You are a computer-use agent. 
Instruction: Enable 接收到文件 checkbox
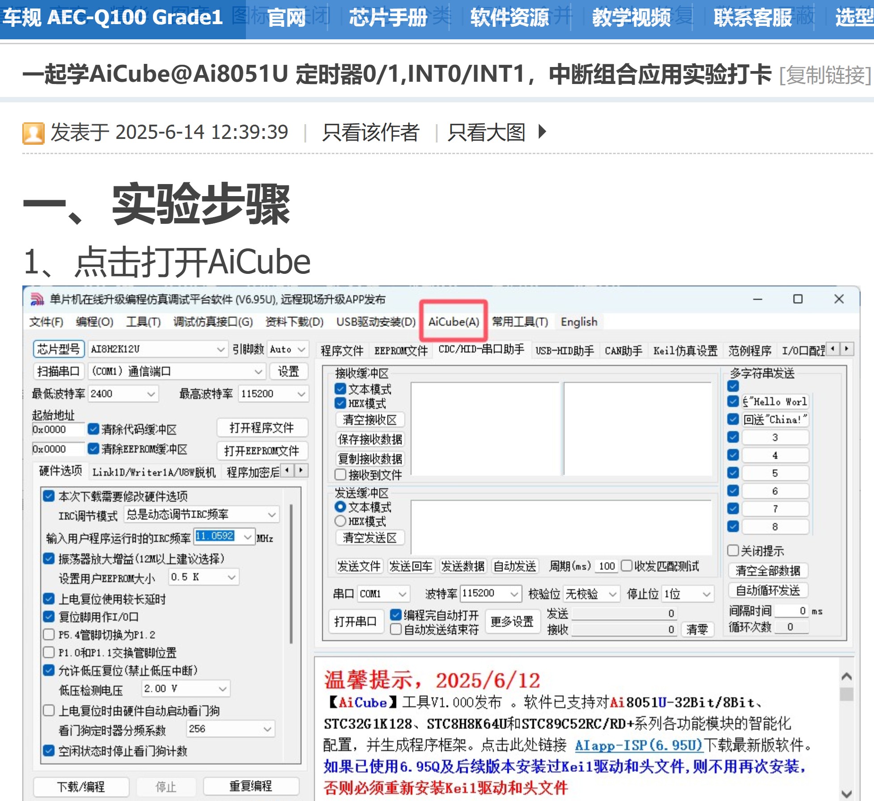(340, 474)
